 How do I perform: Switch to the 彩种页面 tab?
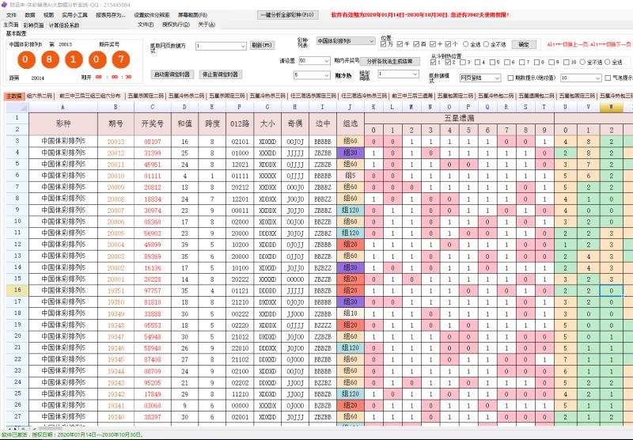coord(33,25)
